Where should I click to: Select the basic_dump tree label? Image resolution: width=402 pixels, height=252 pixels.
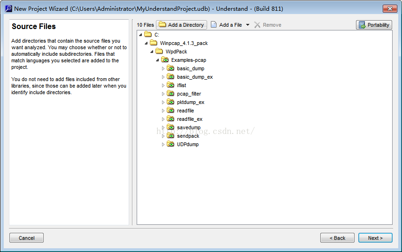(191, 68)
